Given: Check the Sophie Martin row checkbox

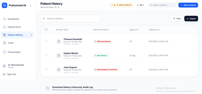Looking at the screenshot, I should coord(46,55).
